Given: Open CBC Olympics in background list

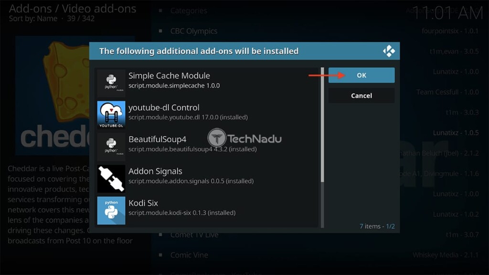Looking at the screenshot, I should (194, 31).
